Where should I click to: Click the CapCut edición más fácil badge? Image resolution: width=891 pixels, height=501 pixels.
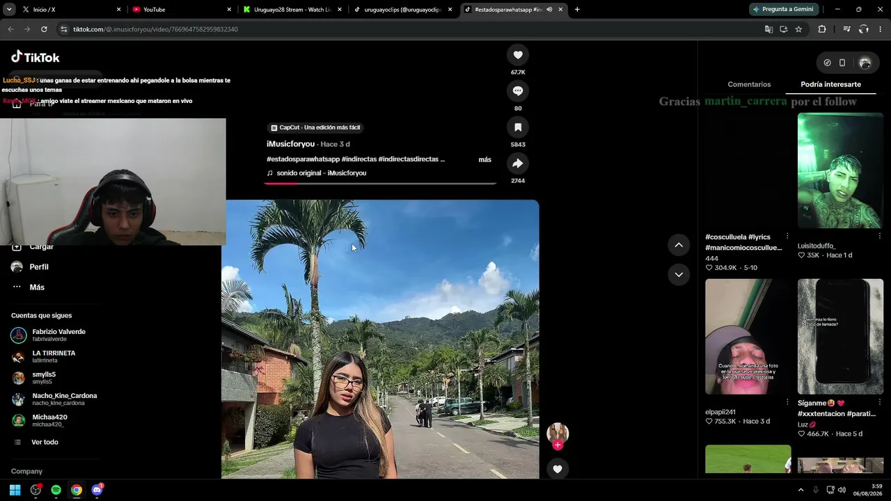pos(315,127)
